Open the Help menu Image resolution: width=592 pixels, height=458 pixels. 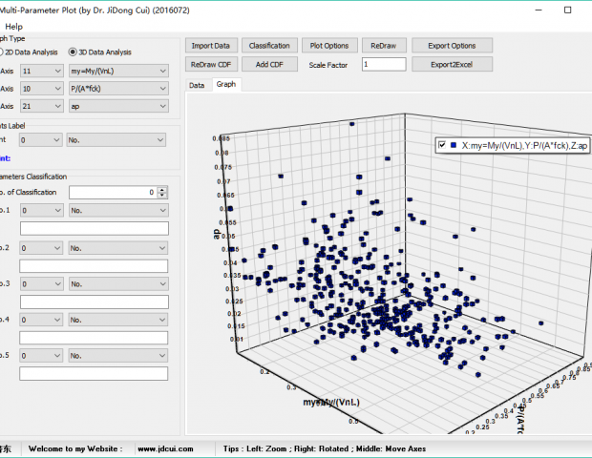click(16, 25)
